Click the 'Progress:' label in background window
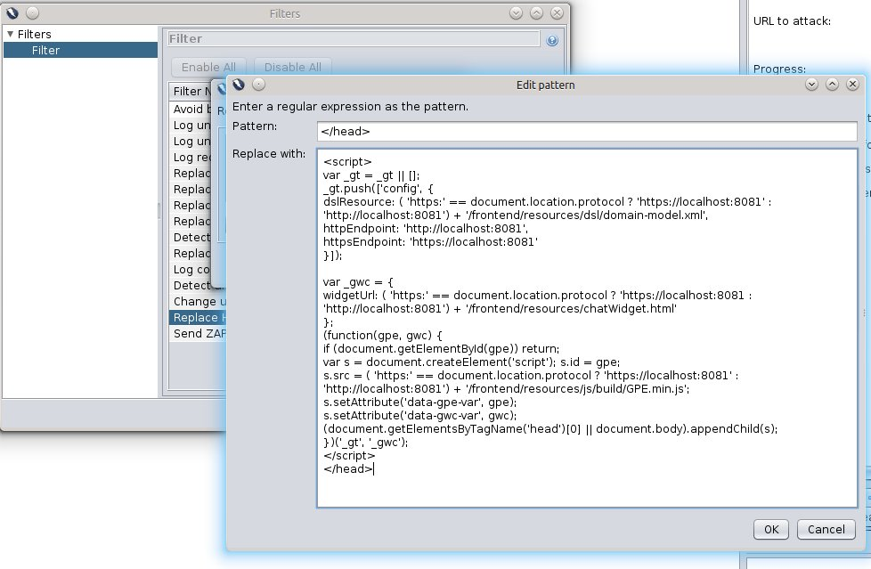The height and width of the screenshot is (569, 871). point(779,69)
